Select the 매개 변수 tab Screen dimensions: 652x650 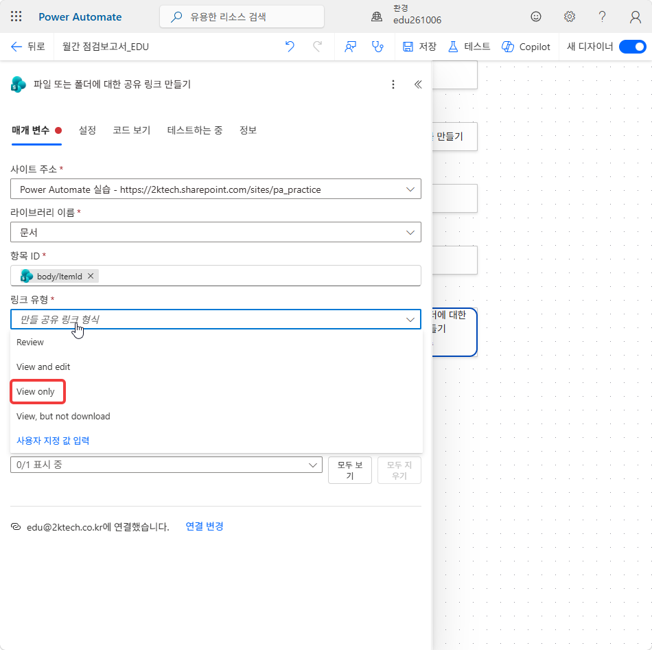(36, 130)
